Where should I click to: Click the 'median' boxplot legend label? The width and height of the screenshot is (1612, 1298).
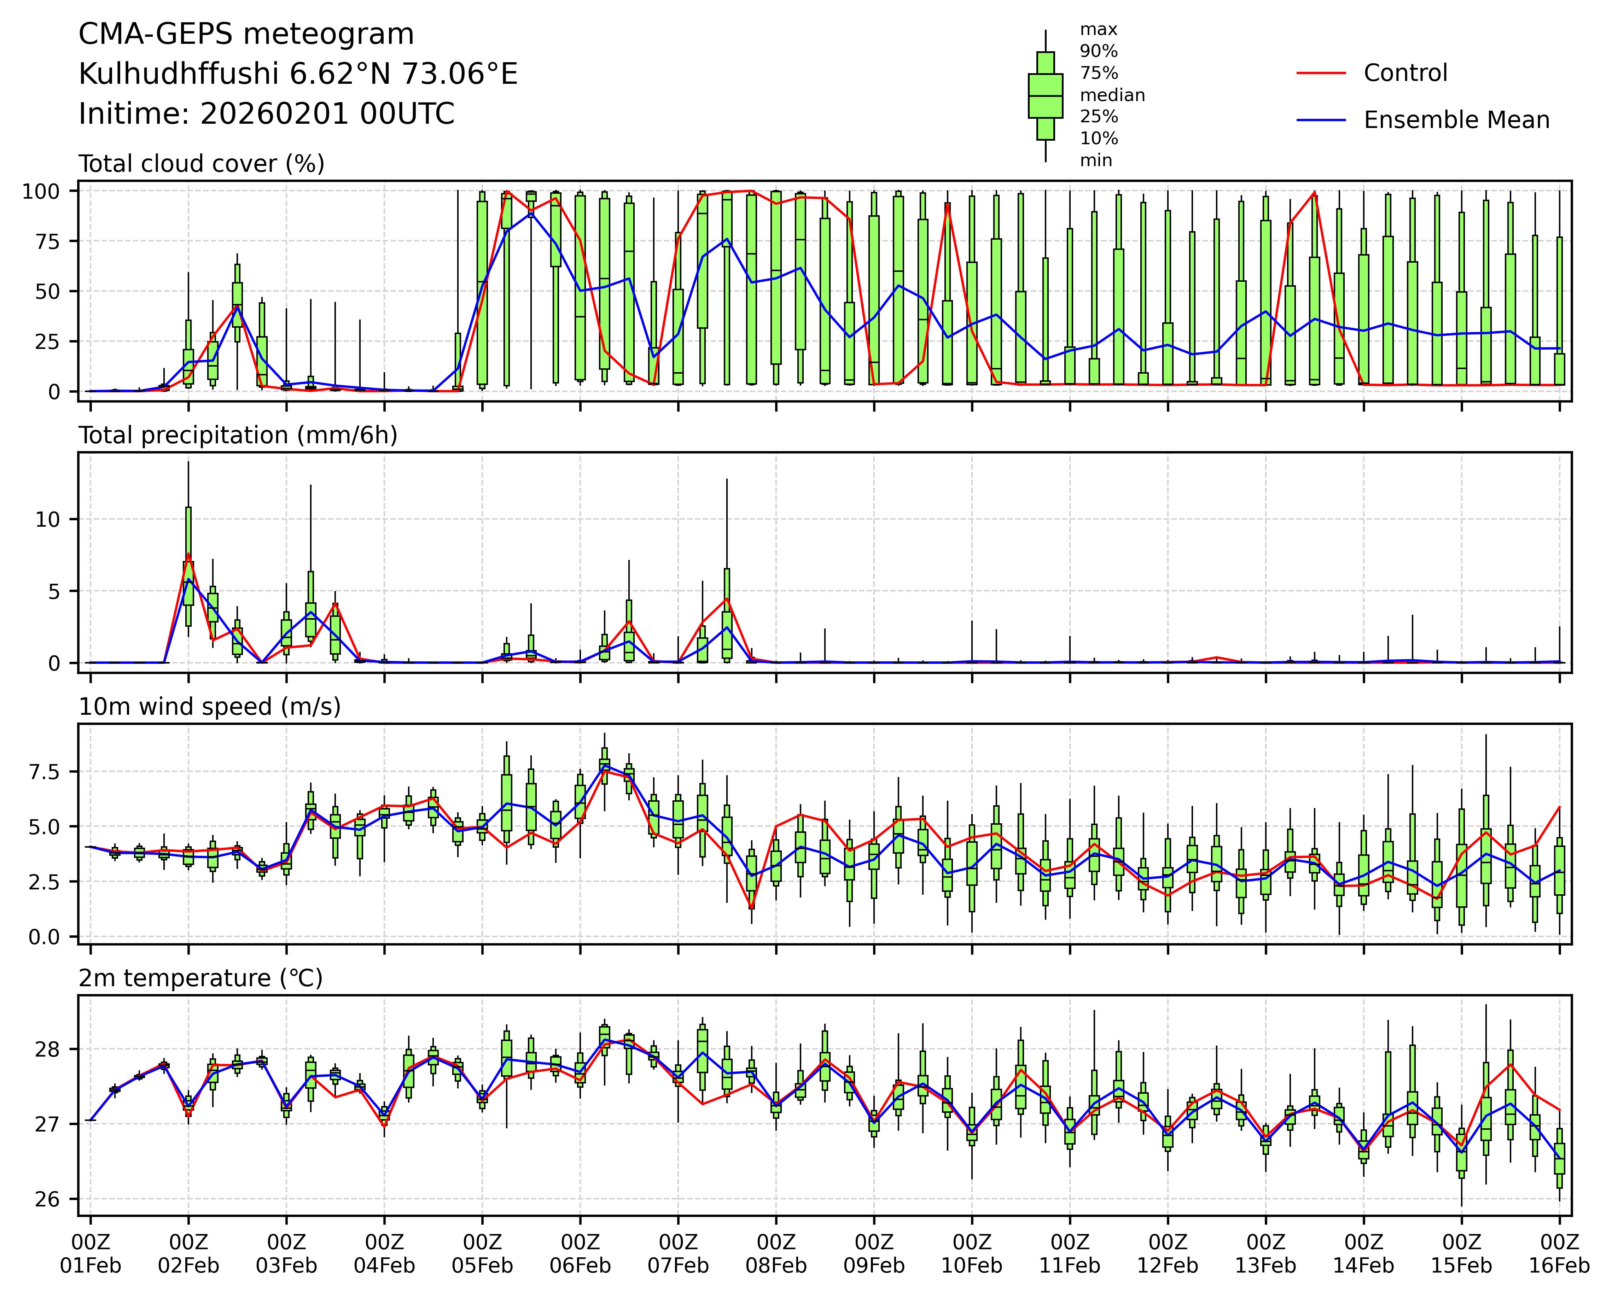point(1112,95)
